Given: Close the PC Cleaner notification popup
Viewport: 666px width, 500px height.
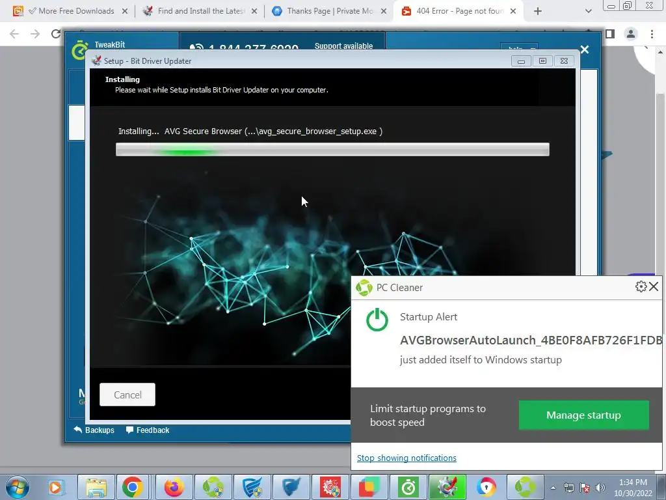Looking at the screenshot, I should coord(654,286).
